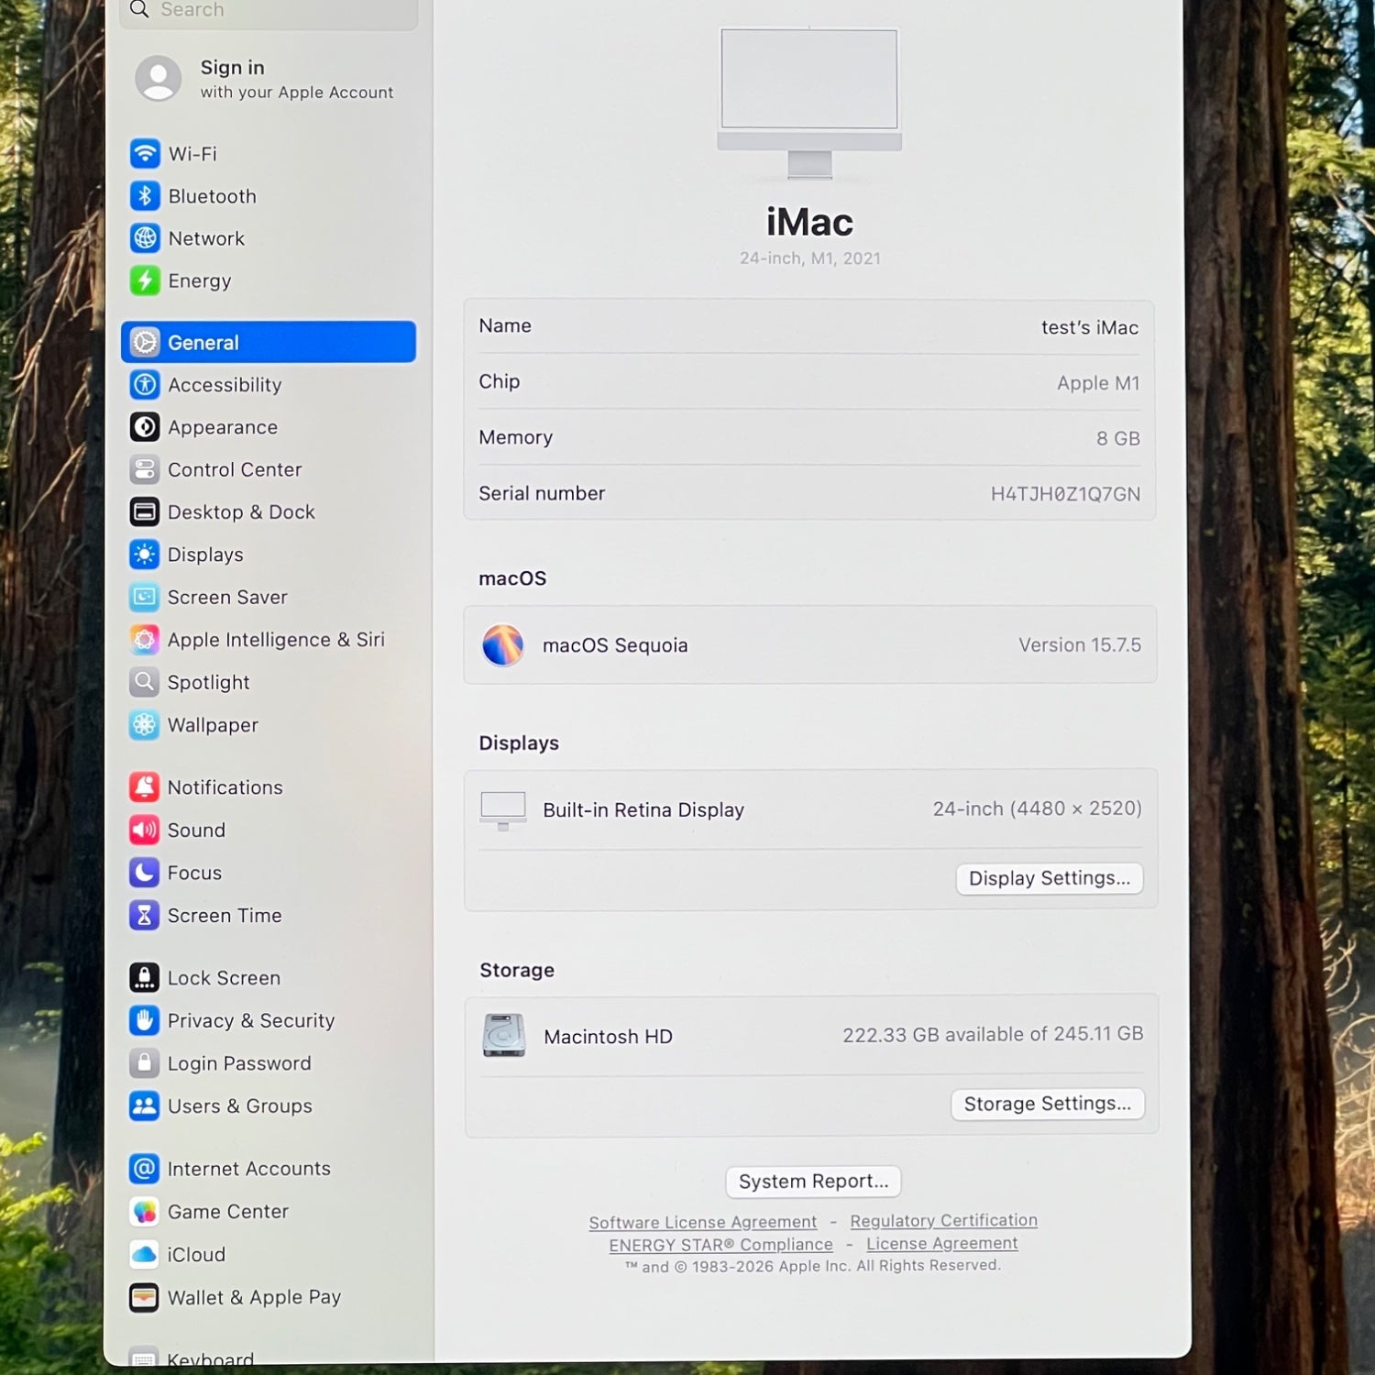Click Sign in with your Apple Account
The height and width of the screenshot is (1375, 1375).
[x=266, y=79]
